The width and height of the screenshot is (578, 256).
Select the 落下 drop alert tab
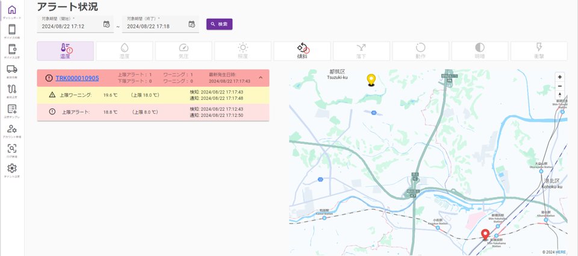361,51
